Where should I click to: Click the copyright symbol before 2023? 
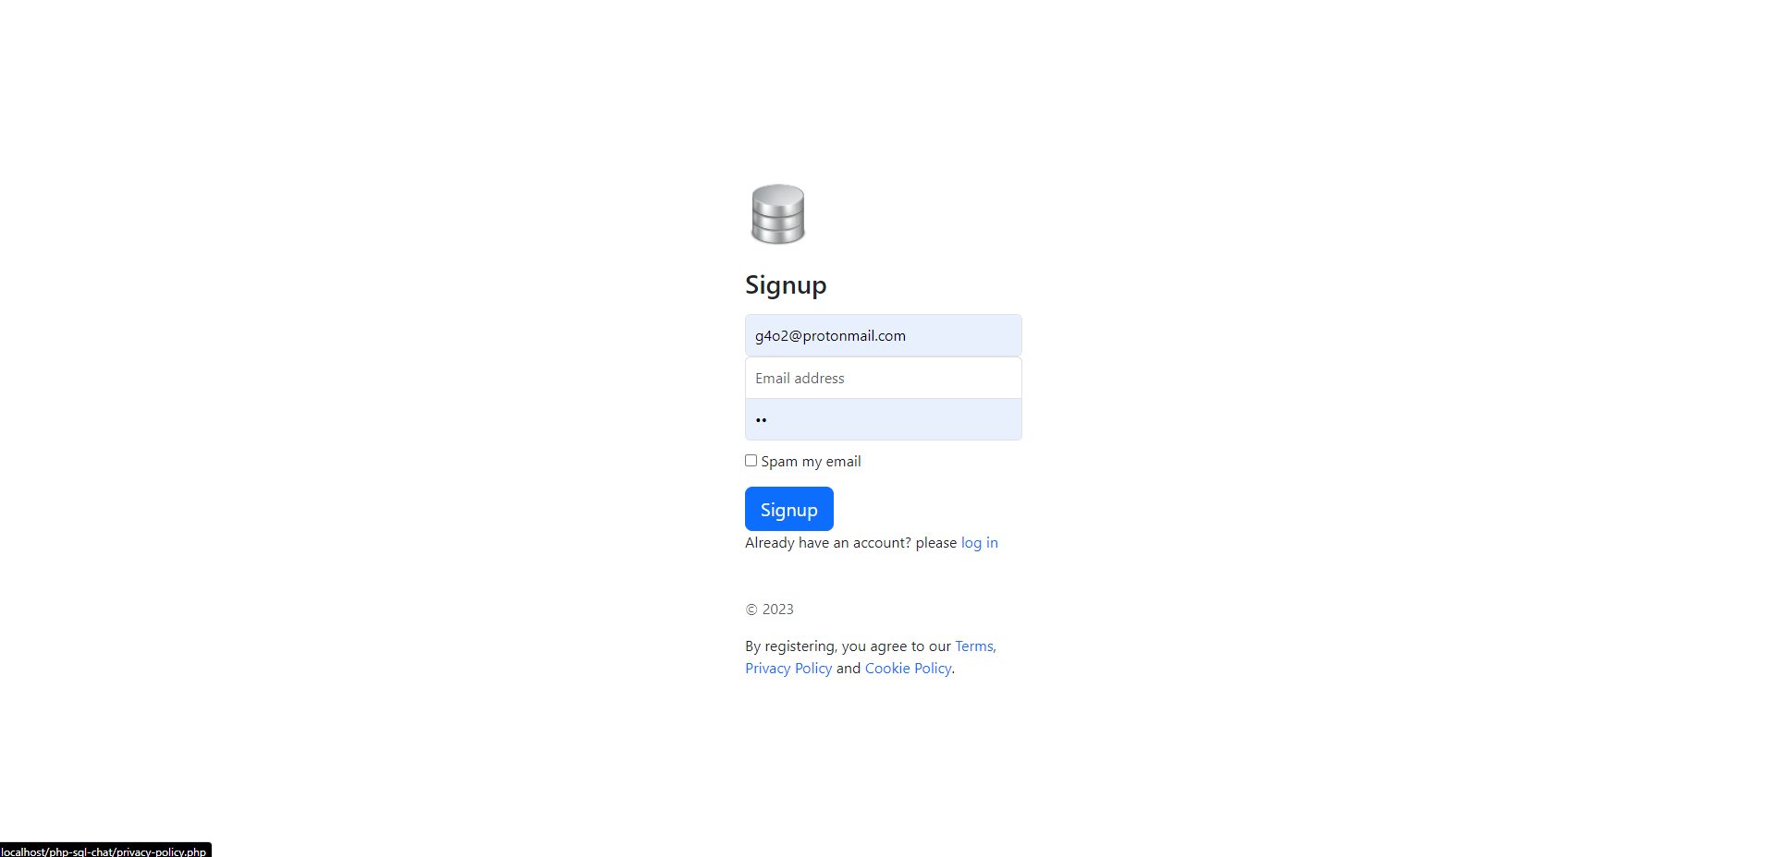coord(751,610)
